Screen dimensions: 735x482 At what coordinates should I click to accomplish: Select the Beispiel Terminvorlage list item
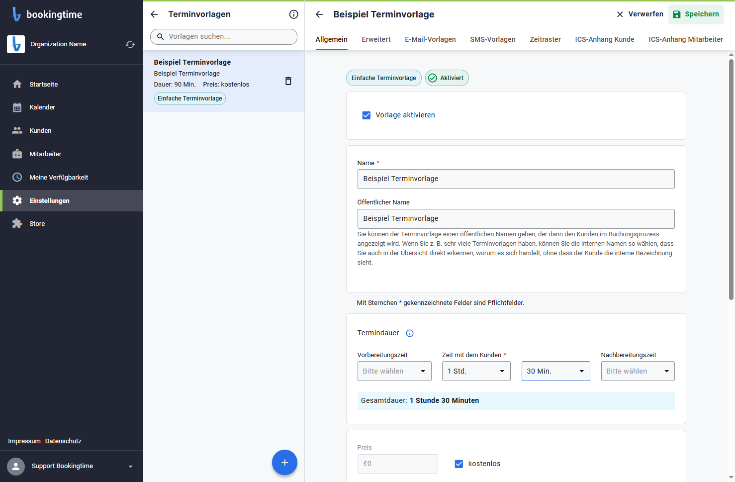[x=224, y=81]
